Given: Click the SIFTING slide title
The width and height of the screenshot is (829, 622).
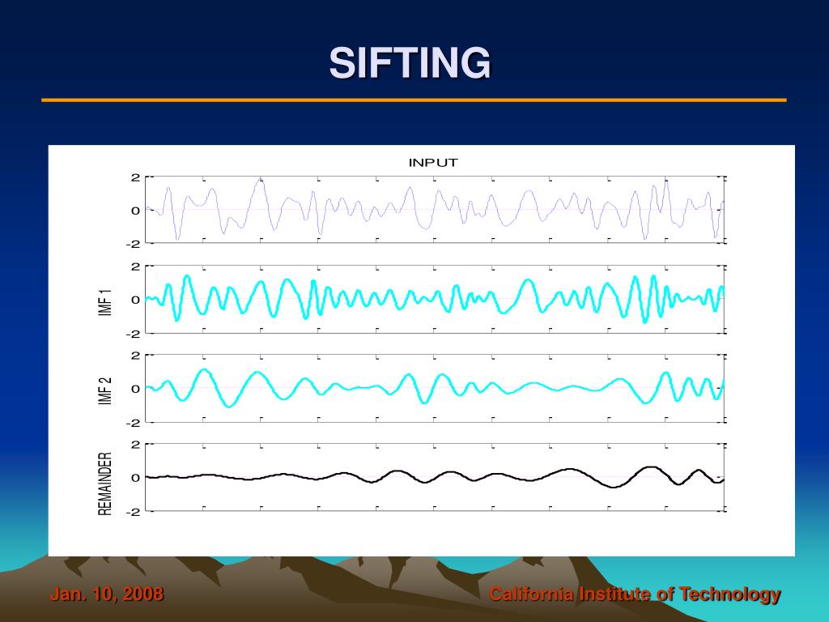Looking at the screenshot, I should [410, 63].
